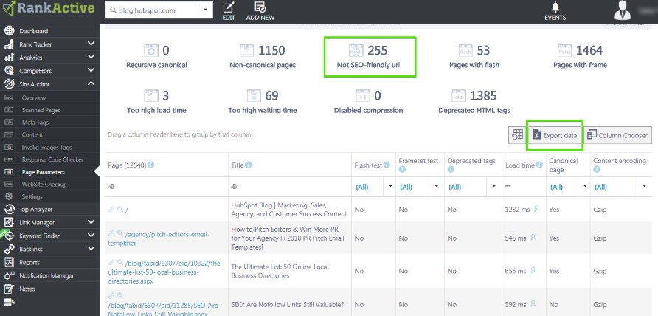Click the Events bell icon
Image resolution: width=658 pixels, height=316 pixels.
555,8
